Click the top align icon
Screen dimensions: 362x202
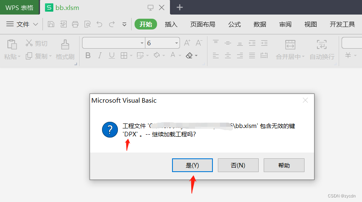click(216, 43)
